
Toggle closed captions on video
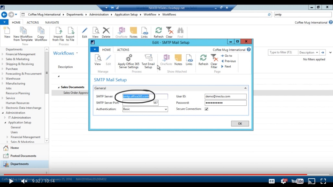click(x=272, y=181)
